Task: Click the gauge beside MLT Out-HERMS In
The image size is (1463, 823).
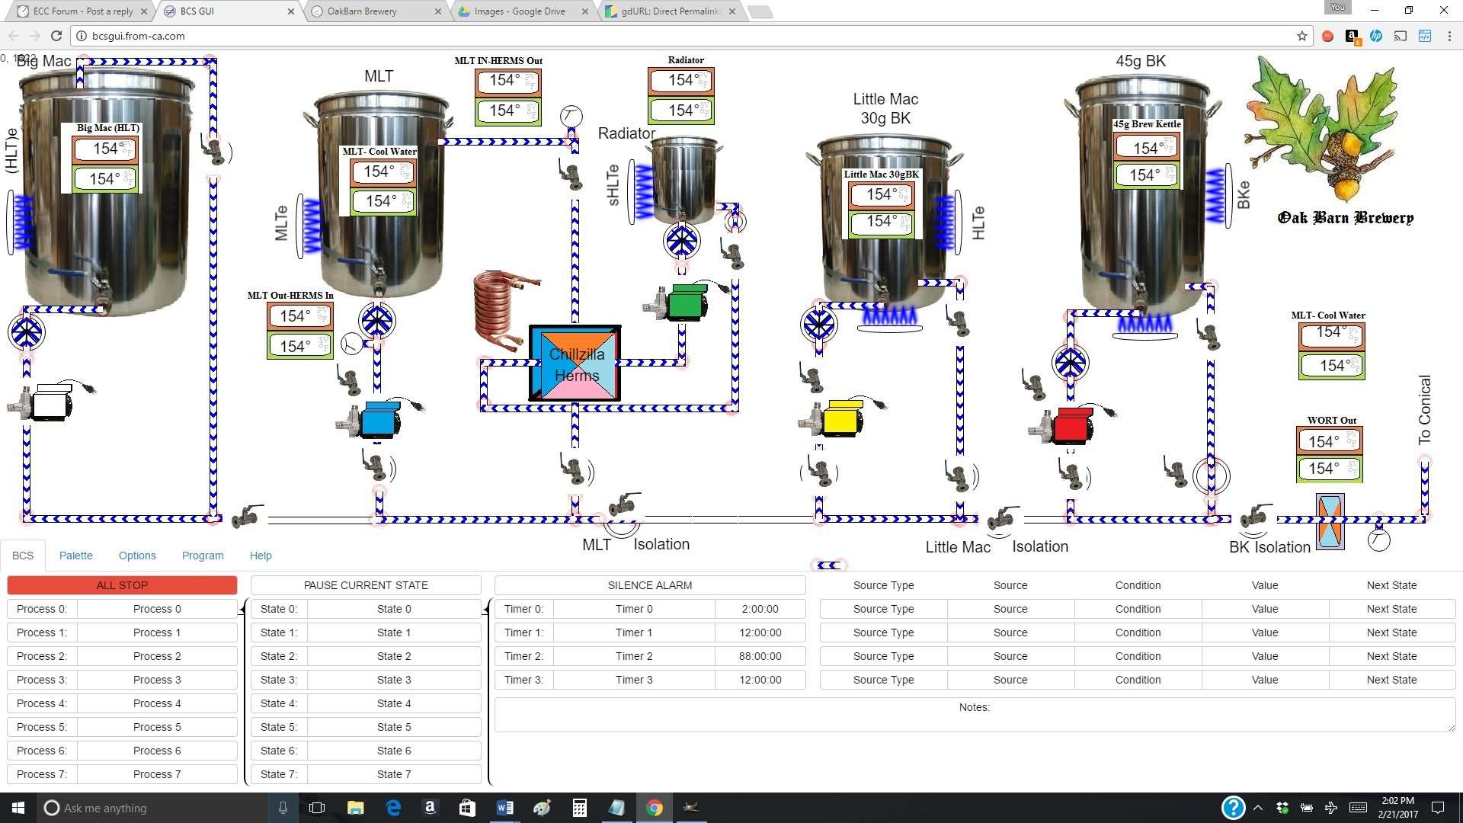Action: (x=352, y=344)
